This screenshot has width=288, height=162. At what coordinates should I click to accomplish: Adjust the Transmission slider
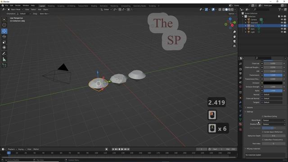273,75
